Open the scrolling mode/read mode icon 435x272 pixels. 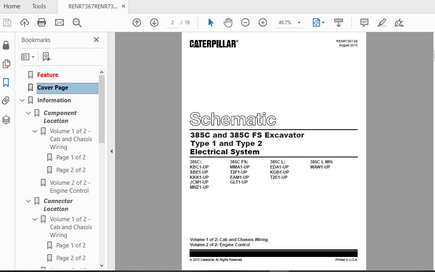pyautogui.click(x=339, y=23)
